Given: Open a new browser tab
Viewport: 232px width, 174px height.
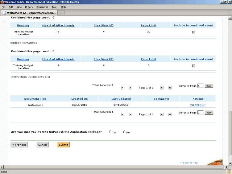Looking at the screenshot, I should [x=61, y=13].
